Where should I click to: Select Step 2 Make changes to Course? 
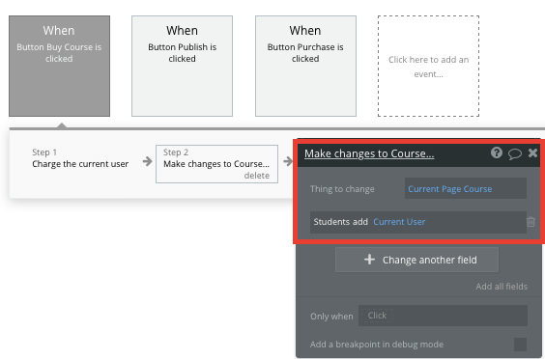[x=216, y=164]
